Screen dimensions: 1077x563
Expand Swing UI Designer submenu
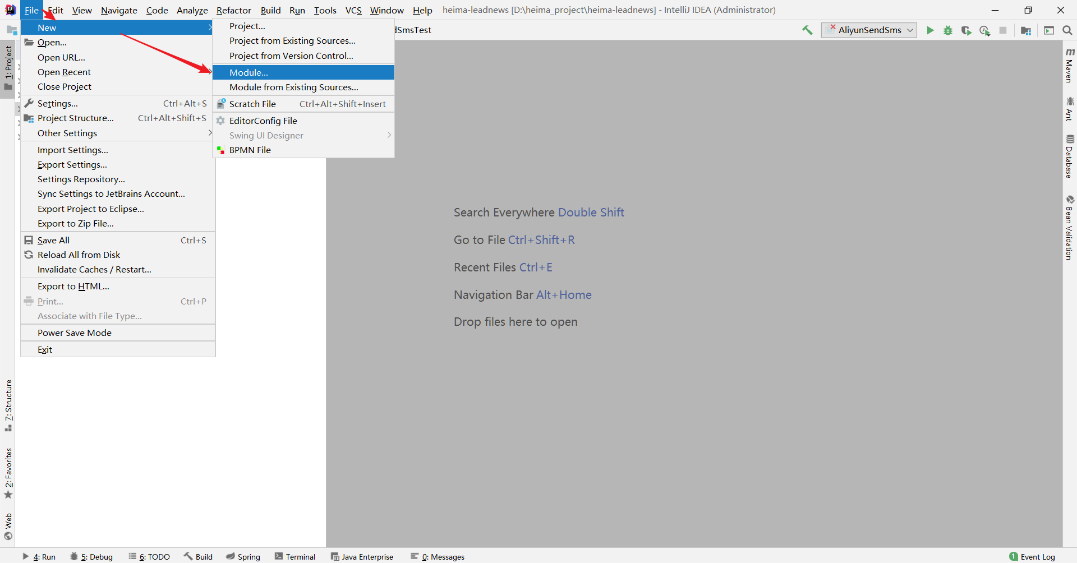[x=303, y=135]
